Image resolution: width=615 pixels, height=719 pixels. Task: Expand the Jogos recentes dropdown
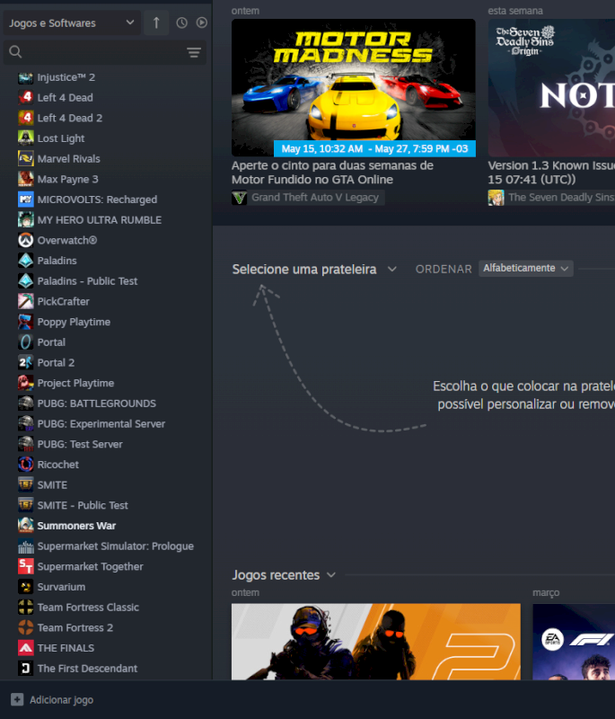pos(284,575)
